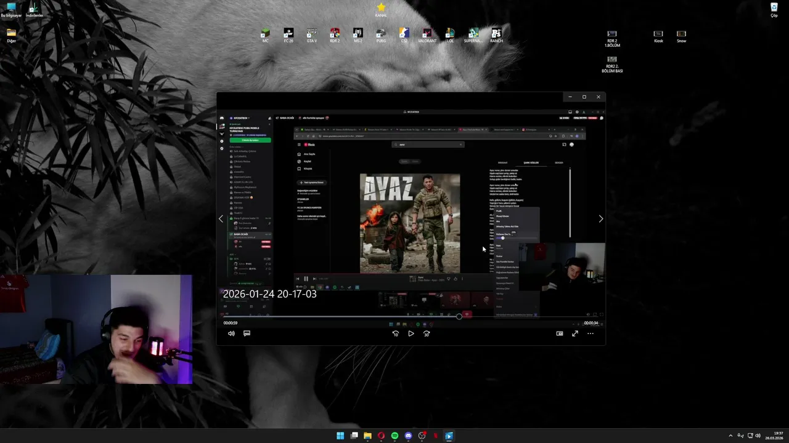Select the PUBG desktop shortcut
Screen dimensions: 789x443
[x=381, y=35]
